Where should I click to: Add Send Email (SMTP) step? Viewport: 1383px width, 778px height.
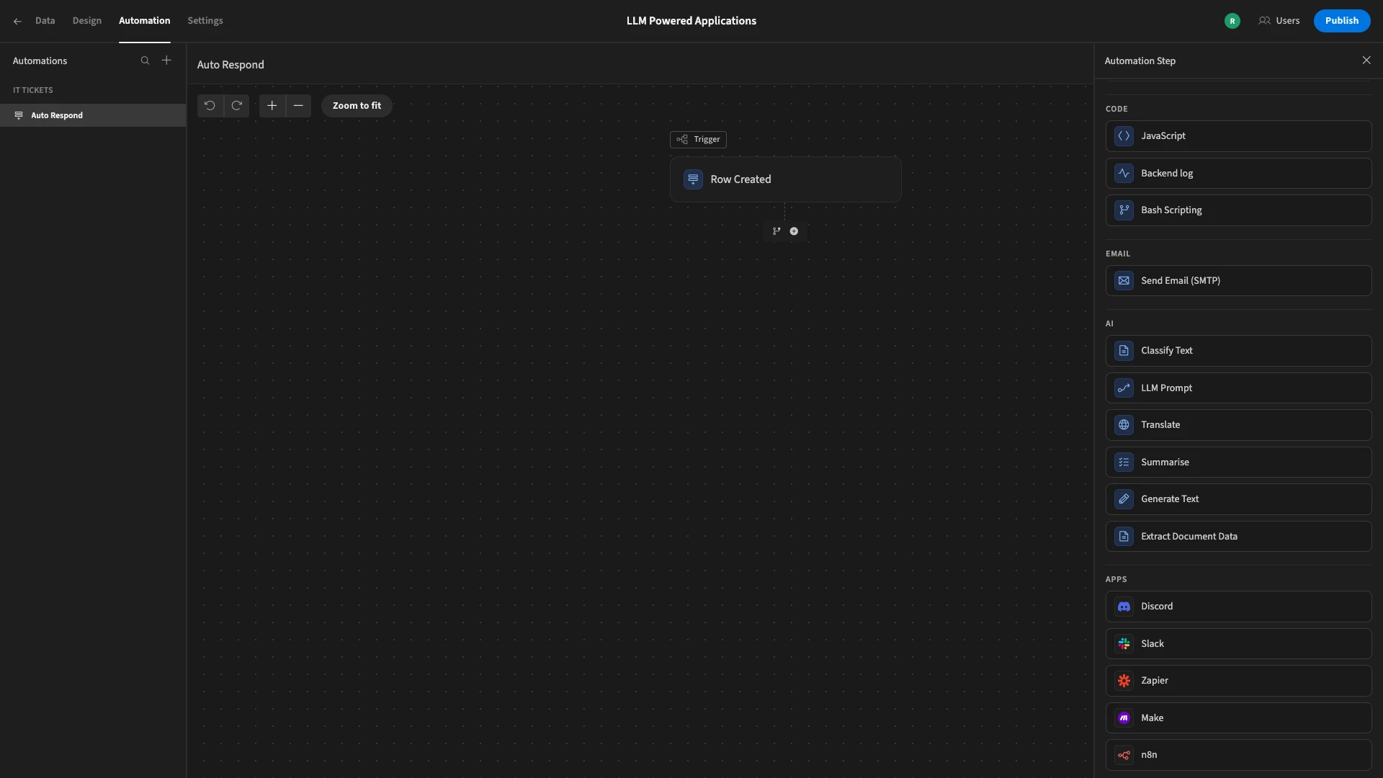pyautogui.click(x=1238, y=281)
